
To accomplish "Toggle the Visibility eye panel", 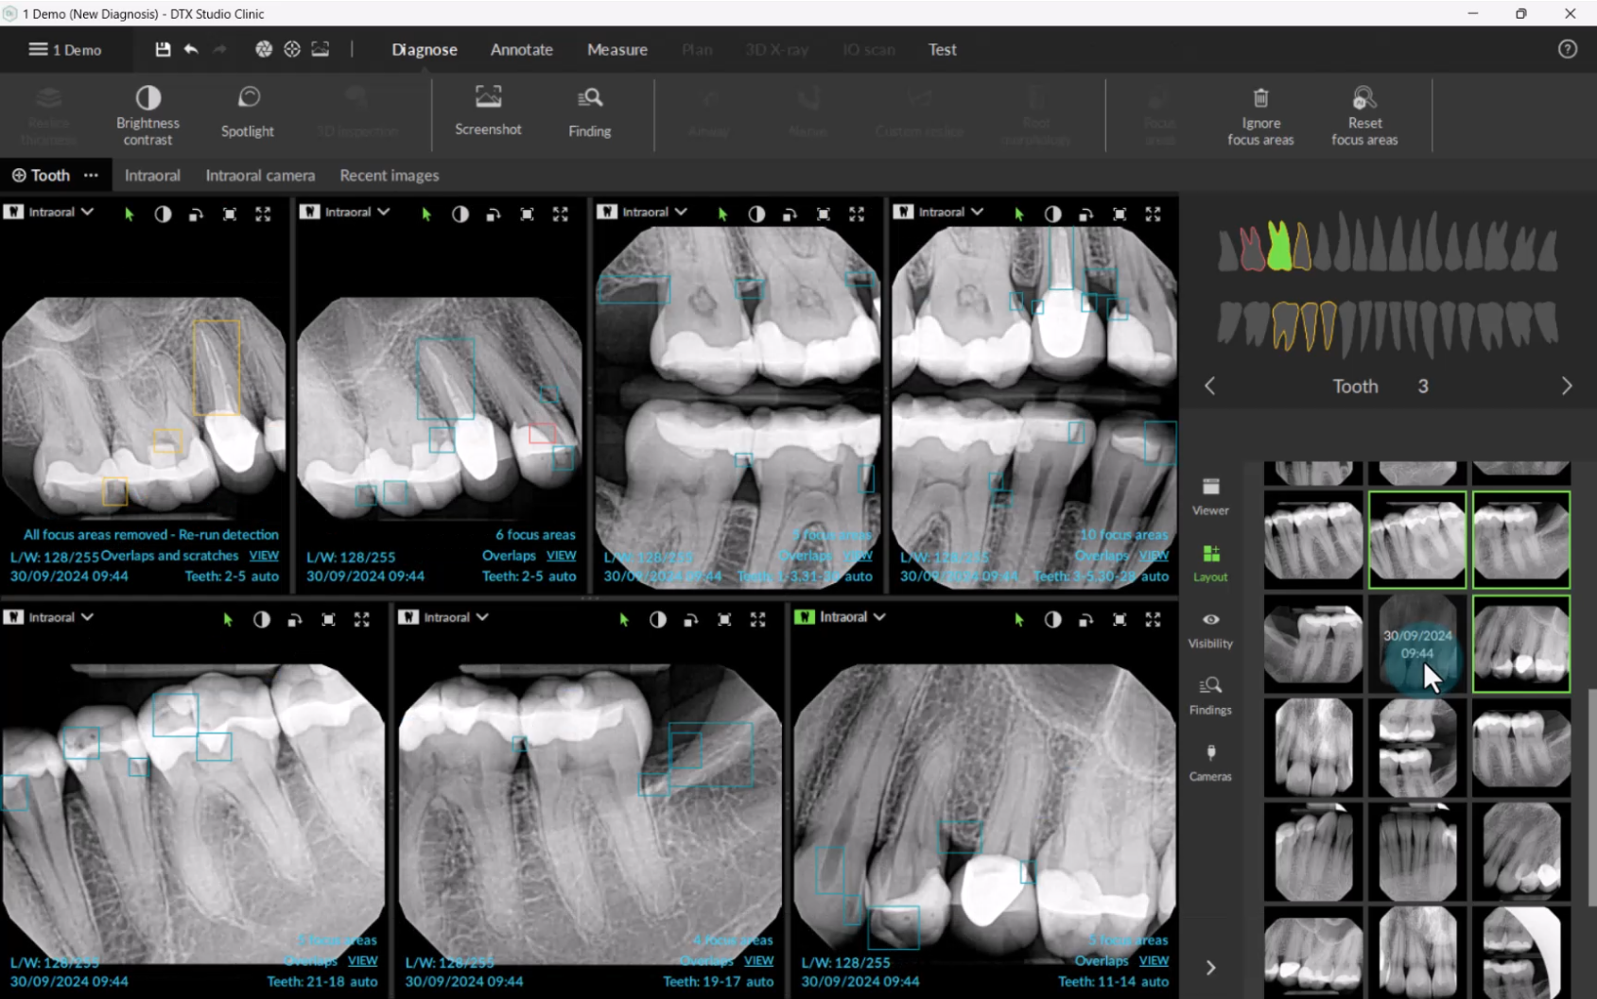I will click(x=1210, y=629).
